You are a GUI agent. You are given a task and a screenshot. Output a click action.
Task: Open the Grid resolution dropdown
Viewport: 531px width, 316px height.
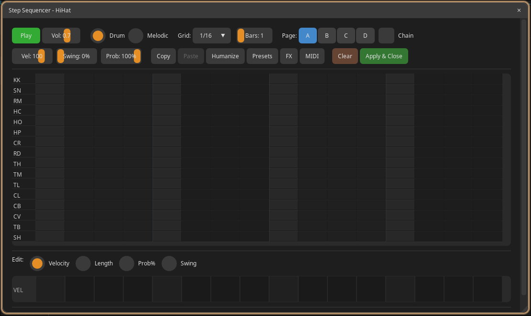point(211,35)
